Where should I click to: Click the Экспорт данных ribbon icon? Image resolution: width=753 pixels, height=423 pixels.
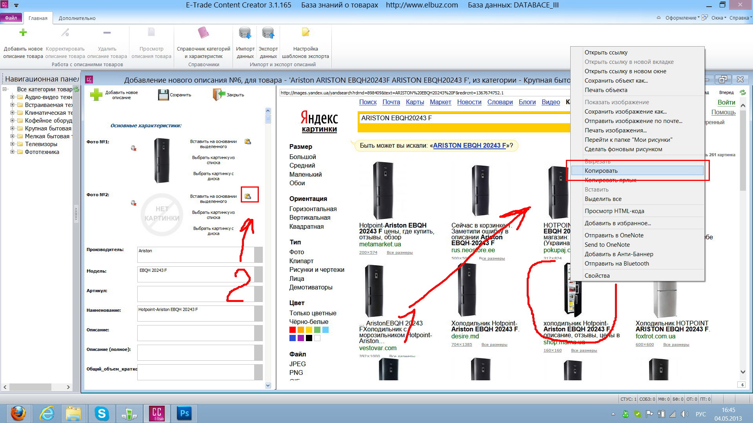coord(268,33)
